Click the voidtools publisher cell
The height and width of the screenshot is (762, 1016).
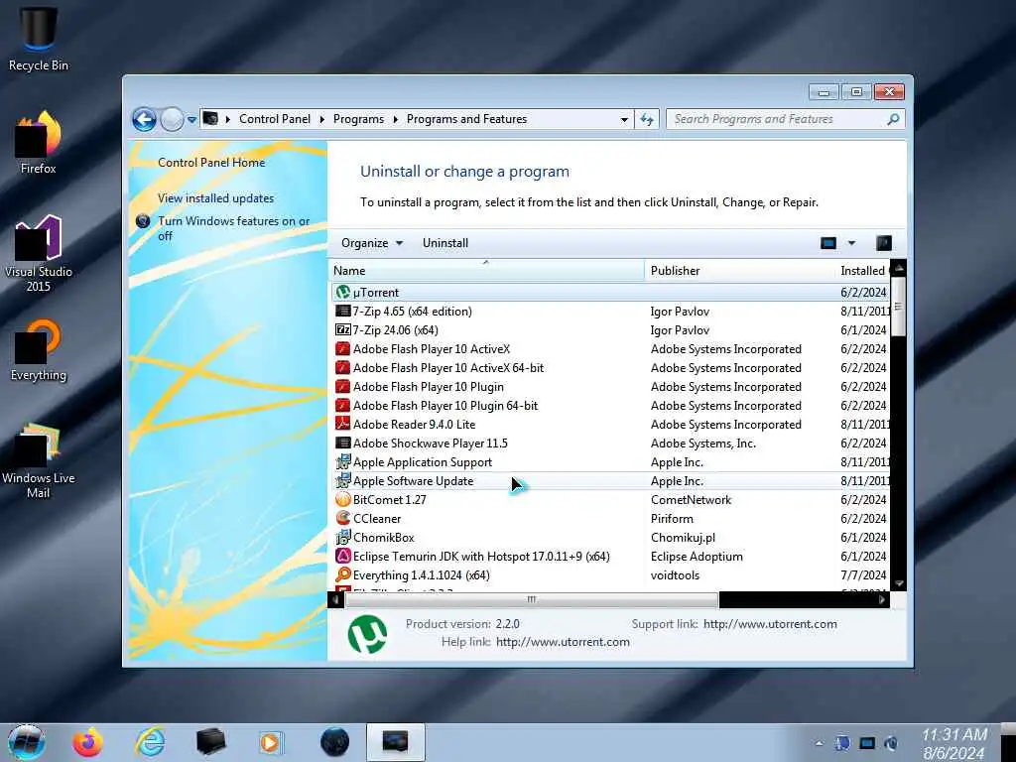click(x=675, y=574)
